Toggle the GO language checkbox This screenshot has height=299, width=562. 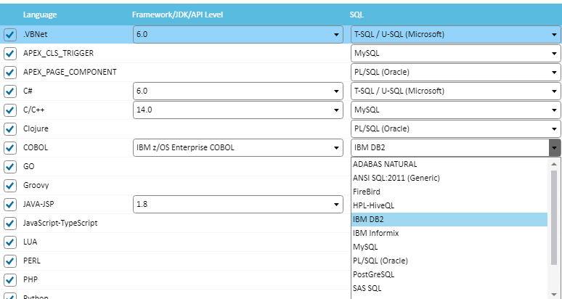coord(9,167)
